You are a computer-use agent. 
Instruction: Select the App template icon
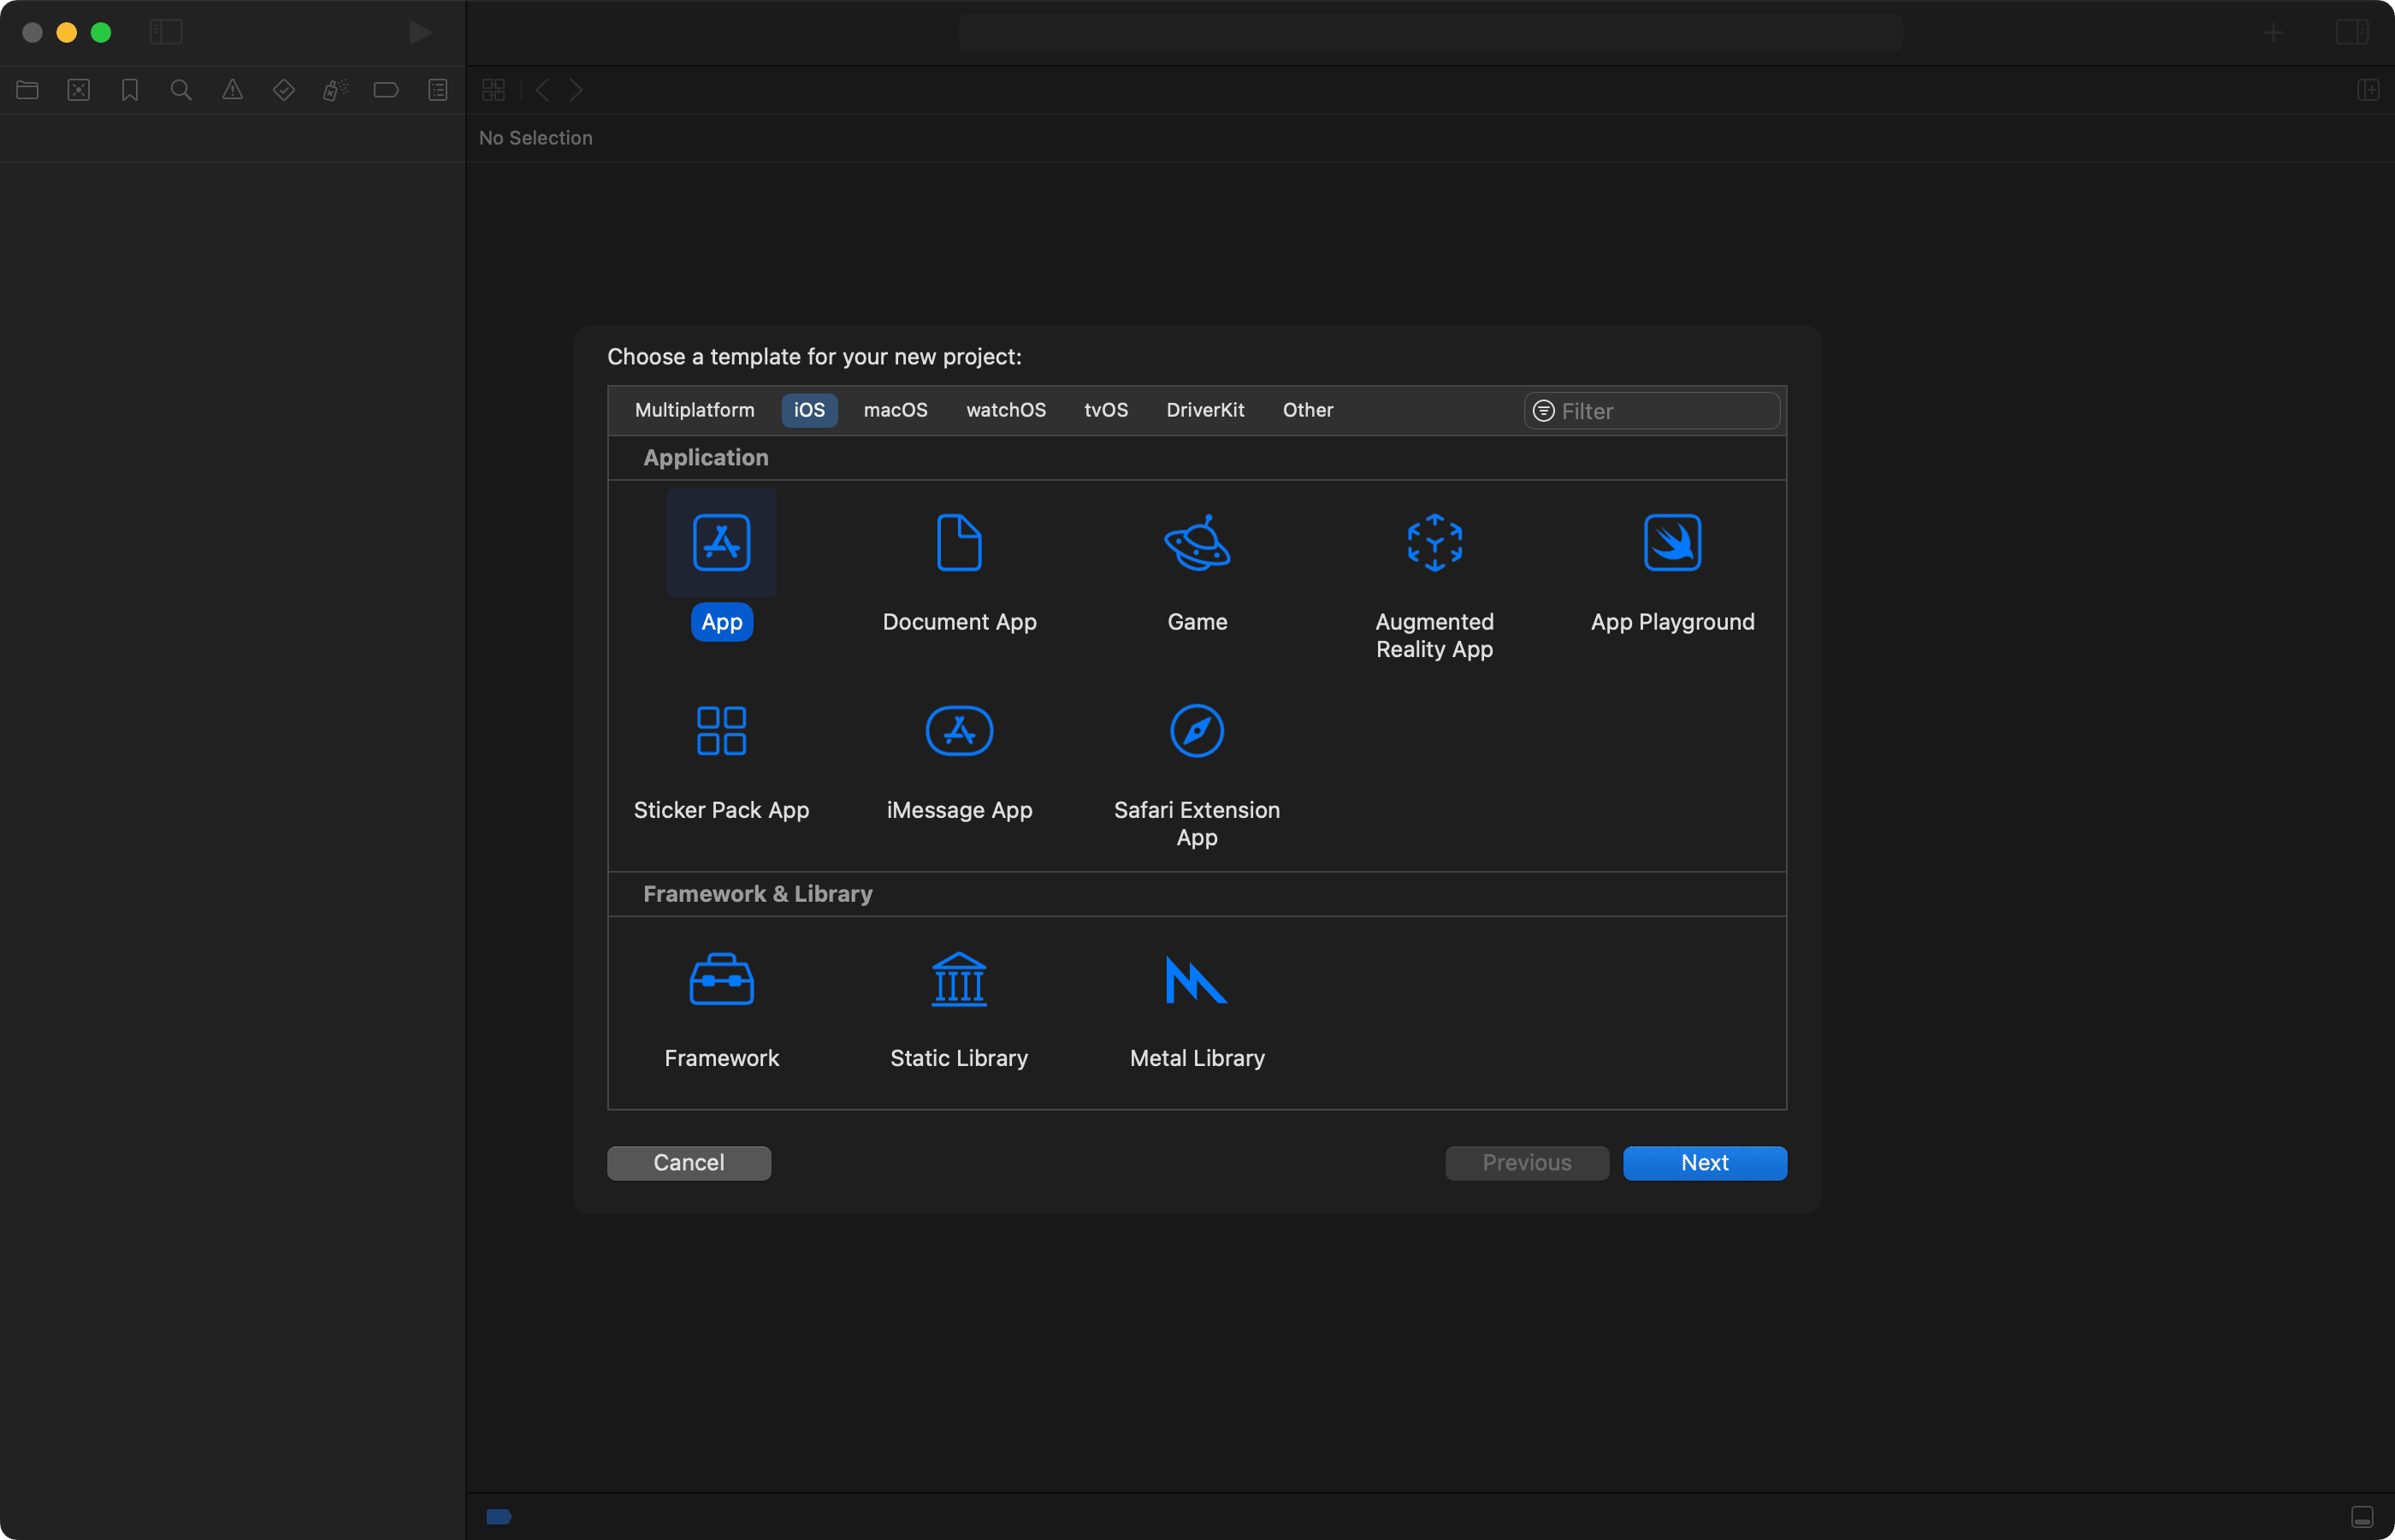click(x=721, y=543)
